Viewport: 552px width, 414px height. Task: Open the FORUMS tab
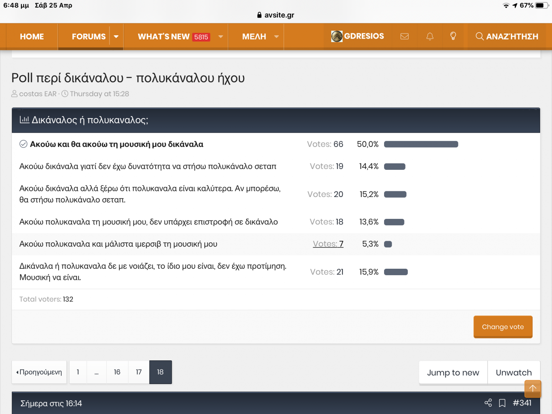(x=89, y=37)
